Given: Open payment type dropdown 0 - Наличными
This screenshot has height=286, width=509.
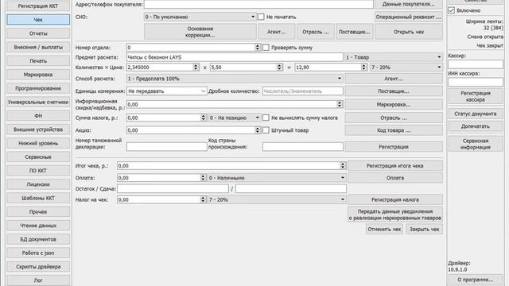Looking at the screenshot, I should click(277, 178).
